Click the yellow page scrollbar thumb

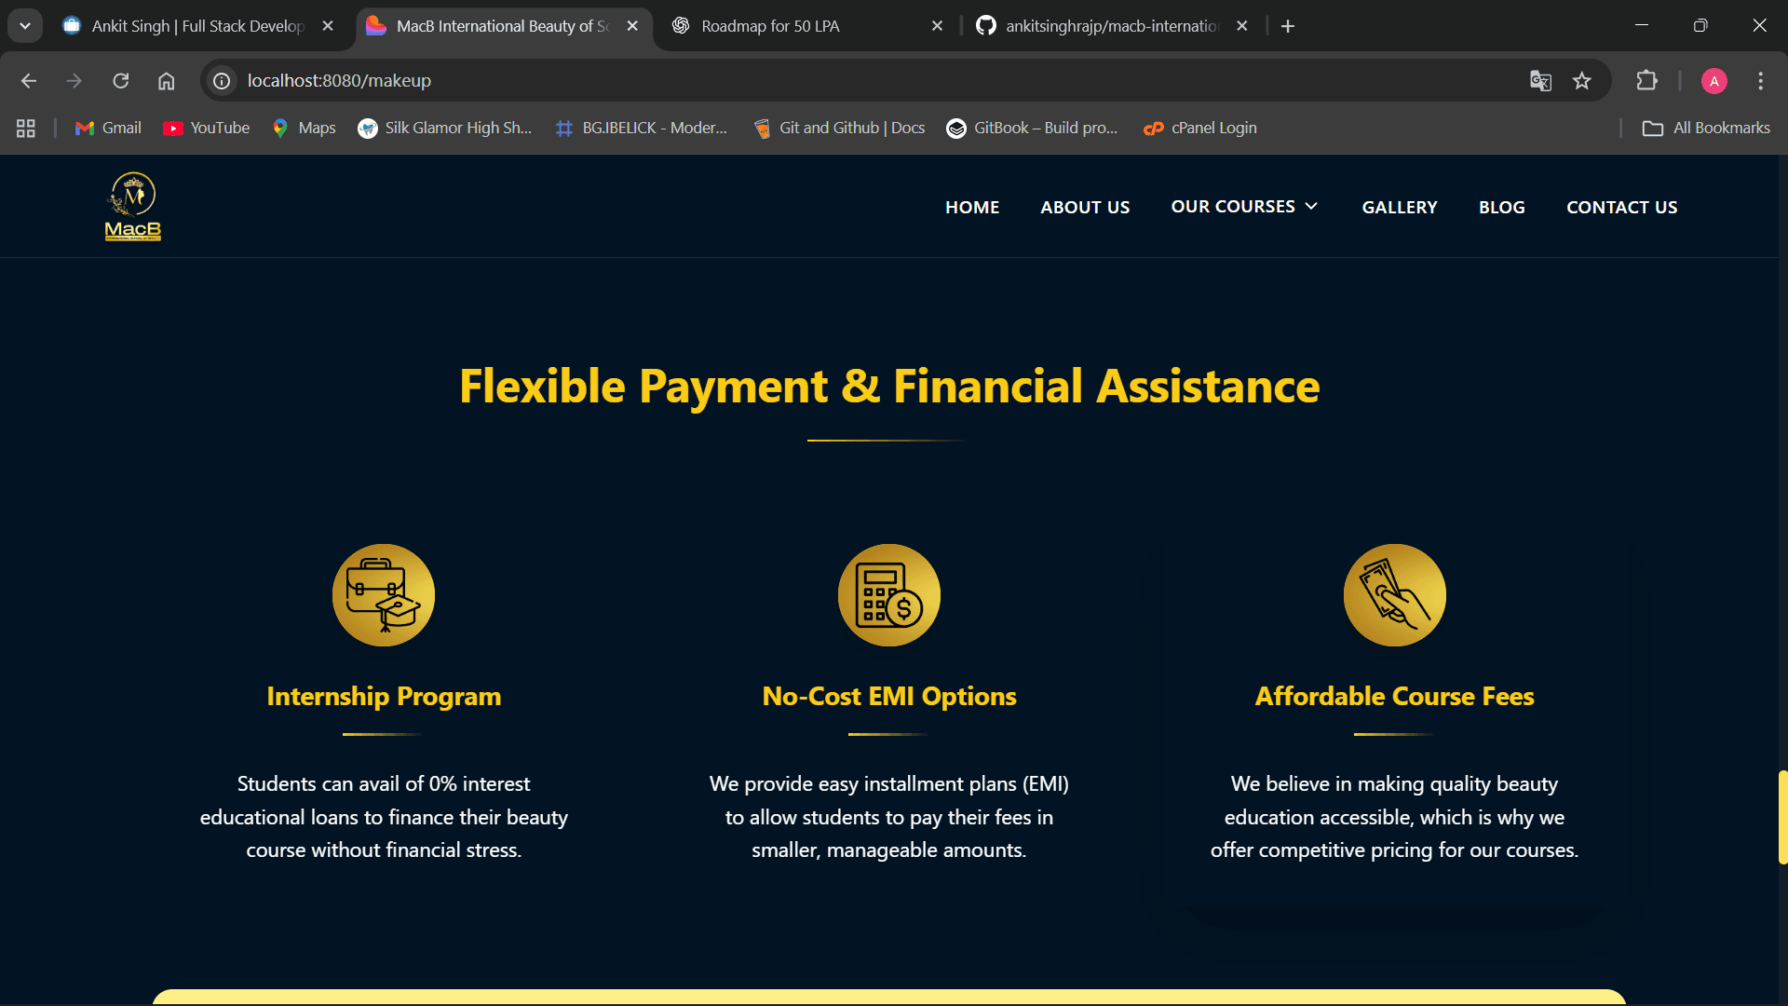pos(1782,817)
